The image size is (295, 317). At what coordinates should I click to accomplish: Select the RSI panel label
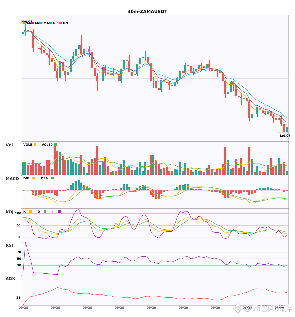(x=9, y=245)
